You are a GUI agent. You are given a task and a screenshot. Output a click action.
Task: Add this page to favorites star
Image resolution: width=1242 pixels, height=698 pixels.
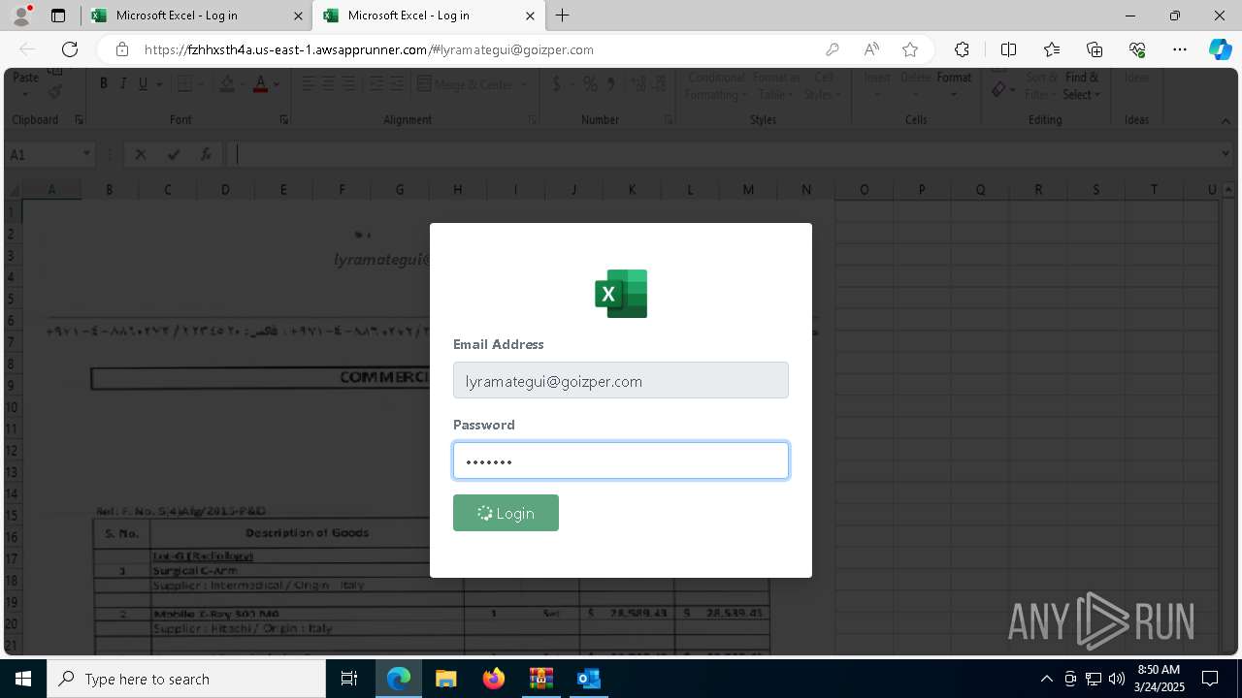910,49
